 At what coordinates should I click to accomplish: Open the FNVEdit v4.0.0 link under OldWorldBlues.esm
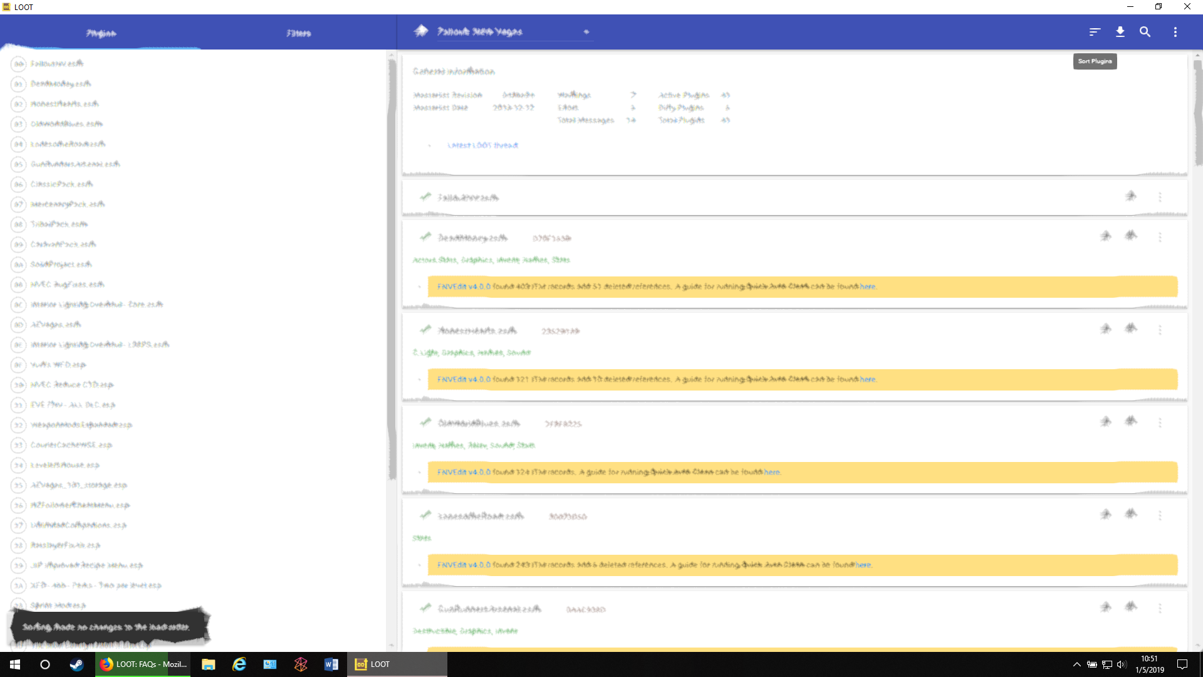pos(464,472)
